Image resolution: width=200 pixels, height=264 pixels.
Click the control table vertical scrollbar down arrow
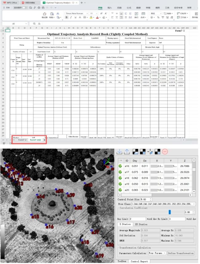[x=194, y=192]
